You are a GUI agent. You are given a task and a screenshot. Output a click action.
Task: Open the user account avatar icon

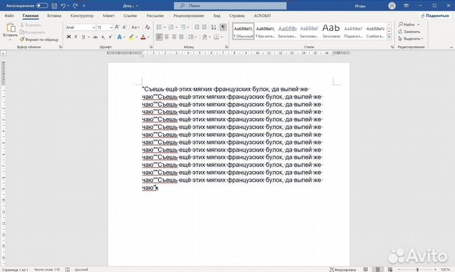pyautogui.click(x=392, y=6)
